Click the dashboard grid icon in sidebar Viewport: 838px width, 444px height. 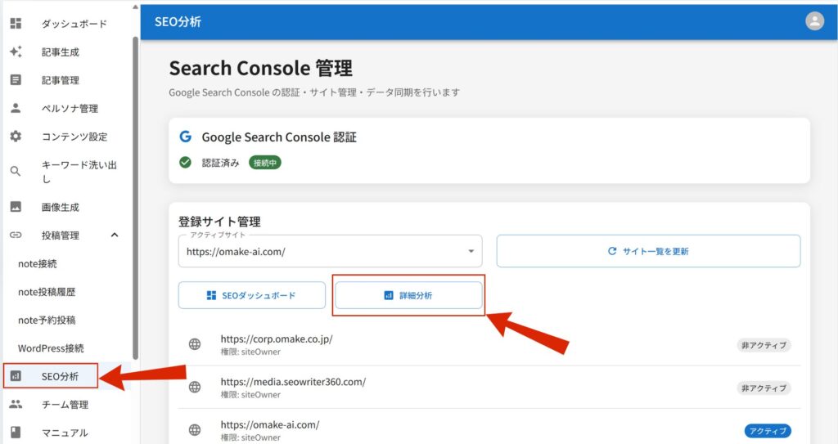(x=16, y=24)
